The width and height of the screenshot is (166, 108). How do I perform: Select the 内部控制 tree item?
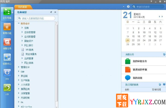[x=25, y=98]
